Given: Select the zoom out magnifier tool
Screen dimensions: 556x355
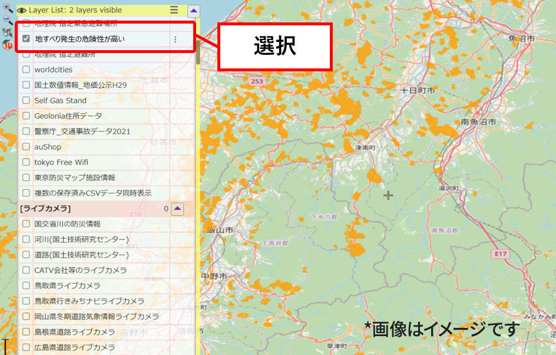Looking at the screenshot, I should click(x=8, y=19).
